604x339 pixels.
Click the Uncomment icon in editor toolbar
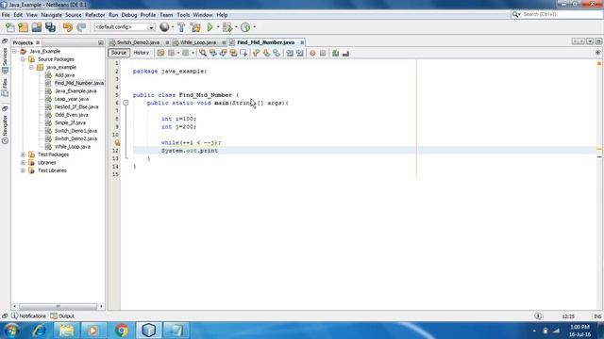point(345,53)
